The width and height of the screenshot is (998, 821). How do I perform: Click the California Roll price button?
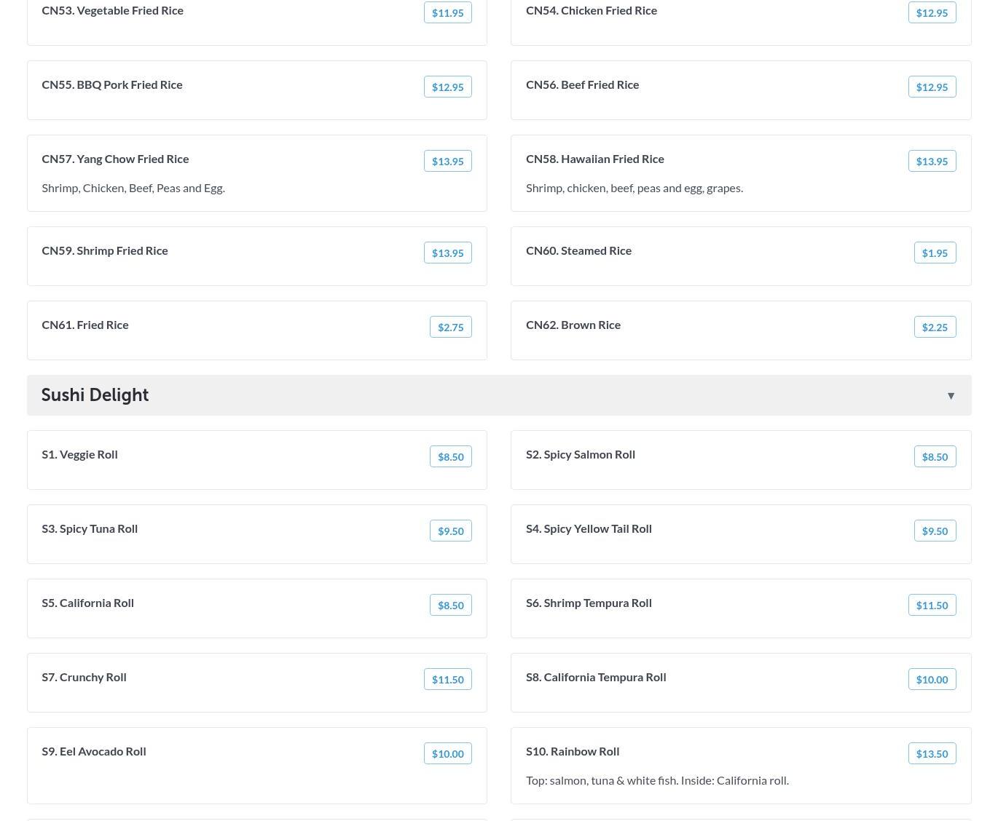pyautogui.click(x=451, y=605)
